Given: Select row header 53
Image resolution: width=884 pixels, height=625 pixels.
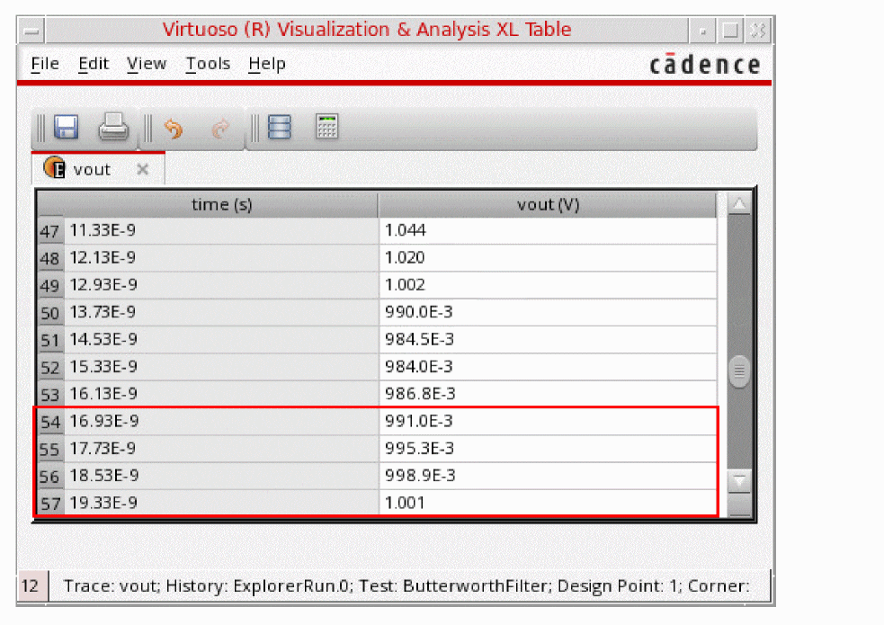Looking at the screenshot, I should 50,395.
